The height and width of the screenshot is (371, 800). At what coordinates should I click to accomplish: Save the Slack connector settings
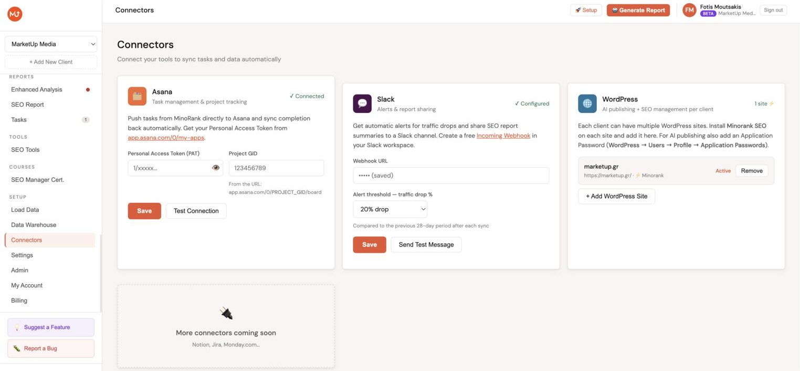pos(370,244)
